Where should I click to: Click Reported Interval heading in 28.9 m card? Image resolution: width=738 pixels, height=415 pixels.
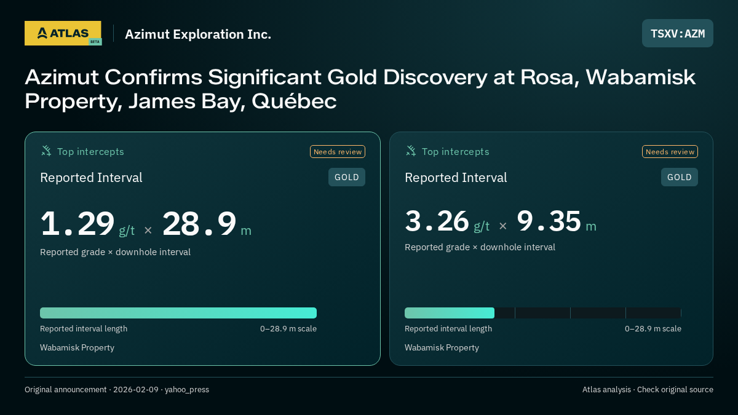[91, 178]
